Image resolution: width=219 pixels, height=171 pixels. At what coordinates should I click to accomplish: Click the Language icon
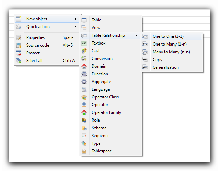84,89
